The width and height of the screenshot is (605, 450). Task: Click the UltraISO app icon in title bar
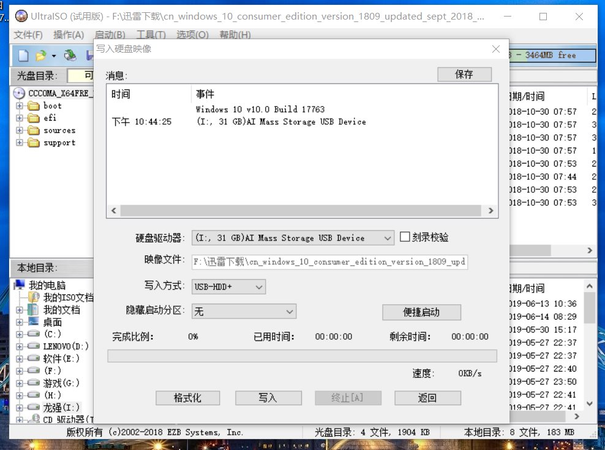(21, 16)
